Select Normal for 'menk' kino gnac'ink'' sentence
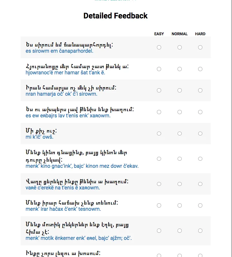The height and width of the screenshot is (257, 232). pyautogui.click(x=179, y=159)
